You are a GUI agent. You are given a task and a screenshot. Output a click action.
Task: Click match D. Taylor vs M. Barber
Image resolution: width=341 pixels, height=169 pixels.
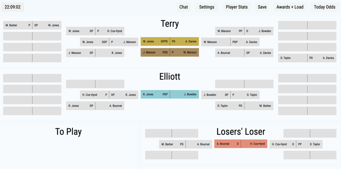pos(244,106)
